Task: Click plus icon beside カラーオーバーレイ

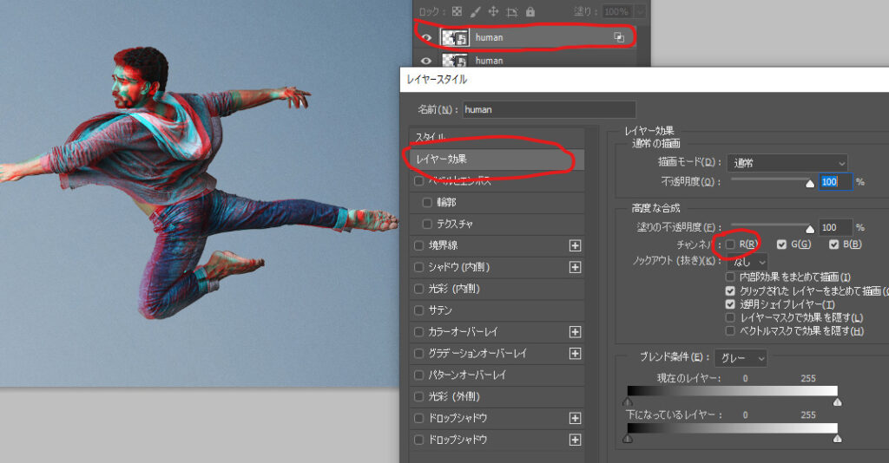Action: click(x=575, y=332)
